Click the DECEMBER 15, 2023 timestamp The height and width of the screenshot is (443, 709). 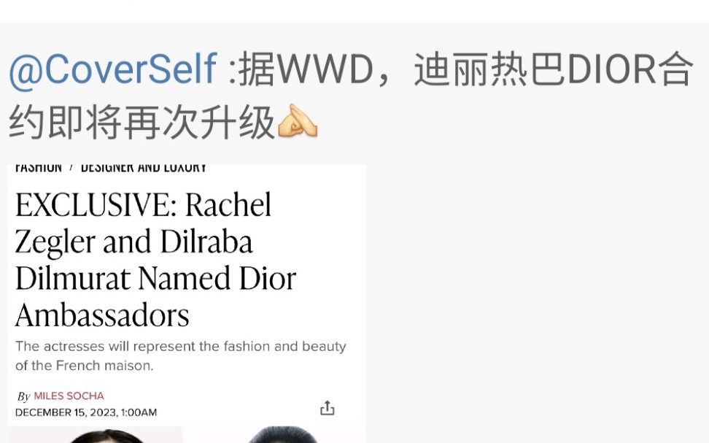click(x=86, y=412)
